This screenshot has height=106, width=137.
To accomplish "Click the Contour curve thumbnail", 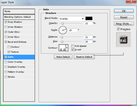I will click(62, 48).
